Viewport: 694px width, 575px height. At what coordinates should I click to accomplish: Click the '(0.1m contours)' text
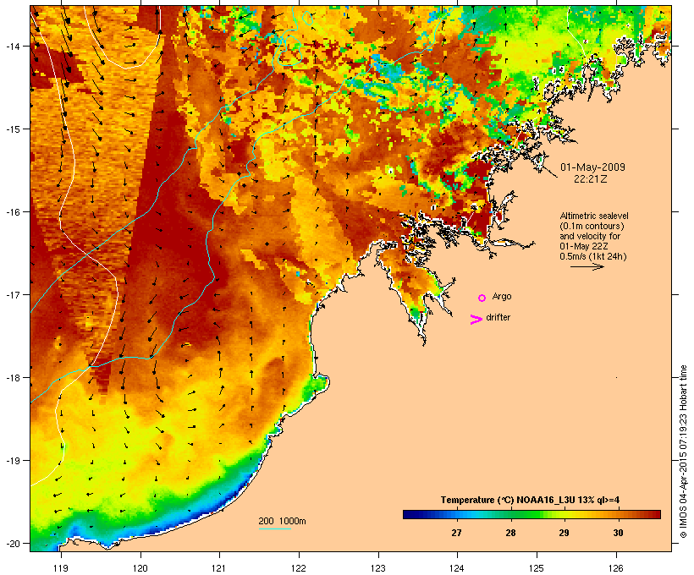[x=592, y=226]
